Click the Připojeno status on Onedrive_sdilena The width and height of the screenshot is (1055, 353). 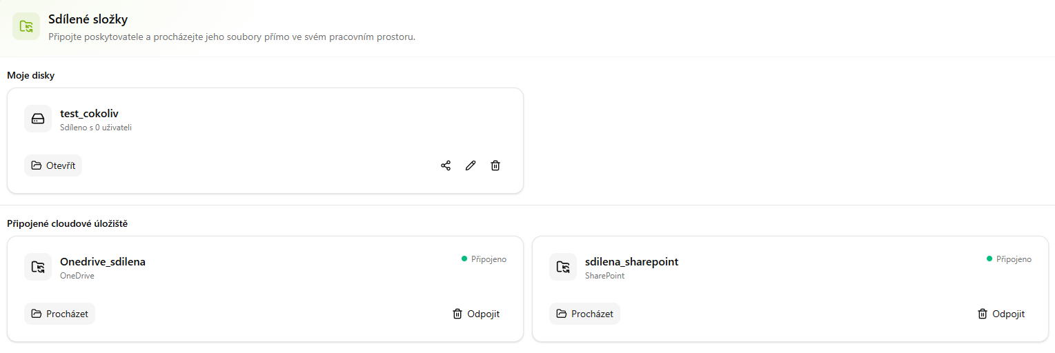[x=484, y=259]
